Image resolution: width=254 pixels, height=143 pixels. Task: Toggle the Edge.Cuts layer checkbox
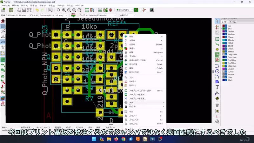226,66
